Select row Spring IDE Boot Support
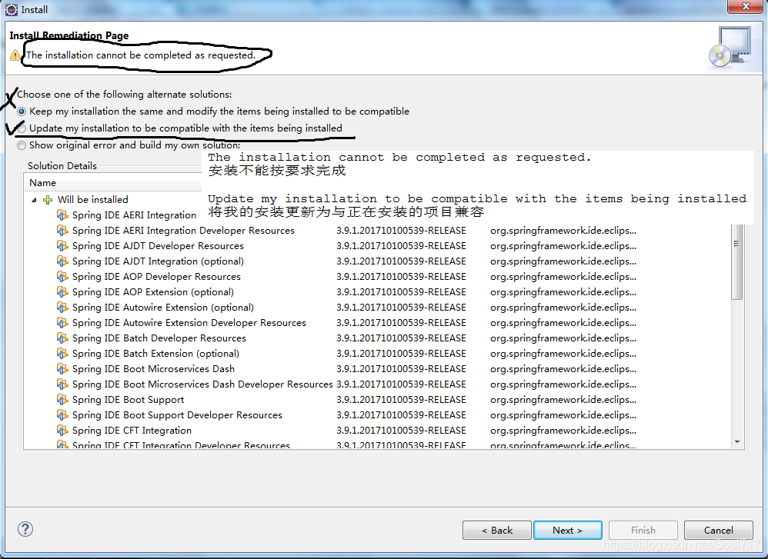 click(x=377, y=399)
